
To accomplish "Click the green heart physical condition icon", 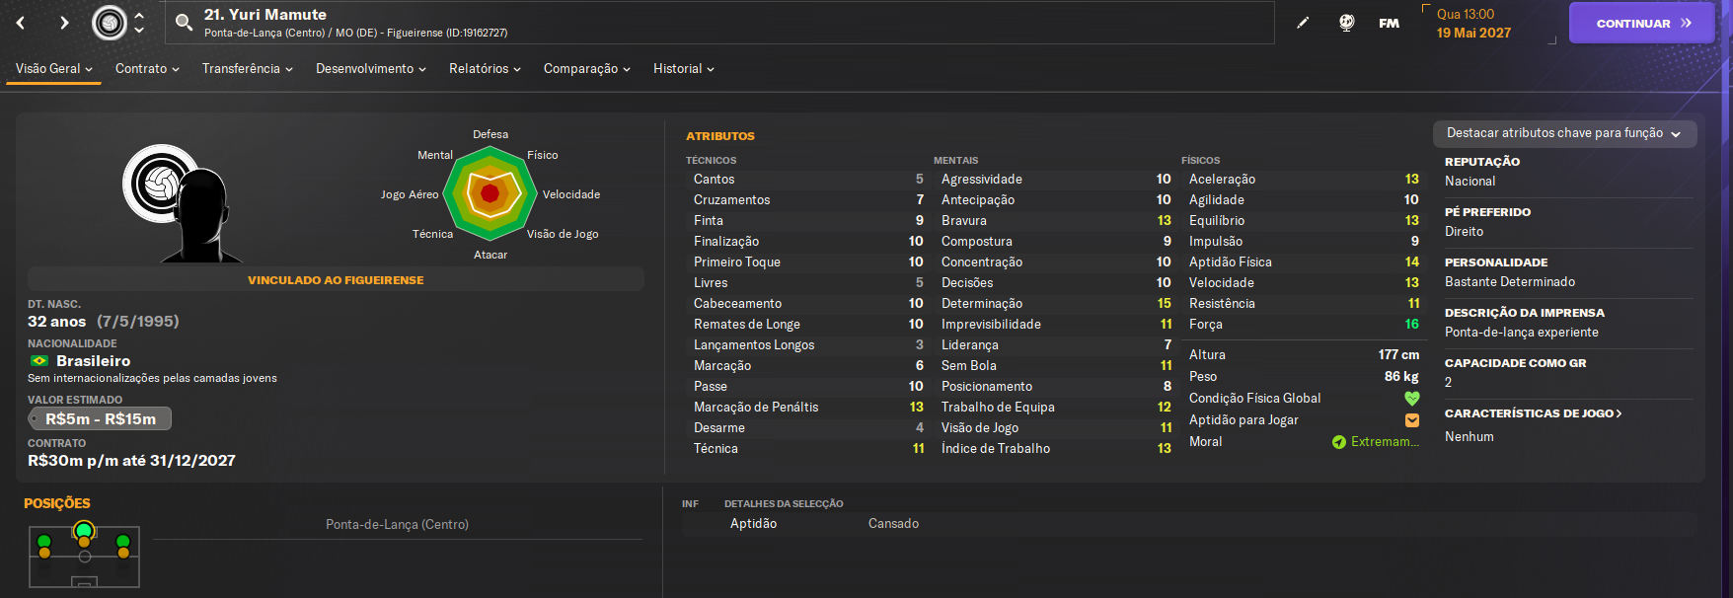I will pos(1411,399).
